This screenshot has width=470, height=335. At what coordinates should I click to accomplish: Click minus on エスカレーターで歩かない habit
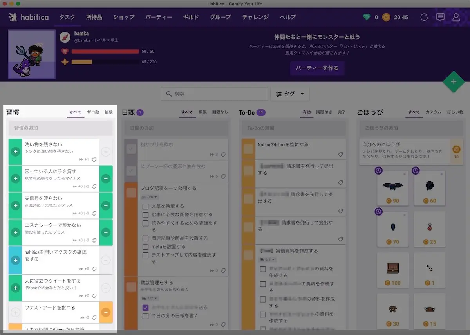tap(106, 232)
